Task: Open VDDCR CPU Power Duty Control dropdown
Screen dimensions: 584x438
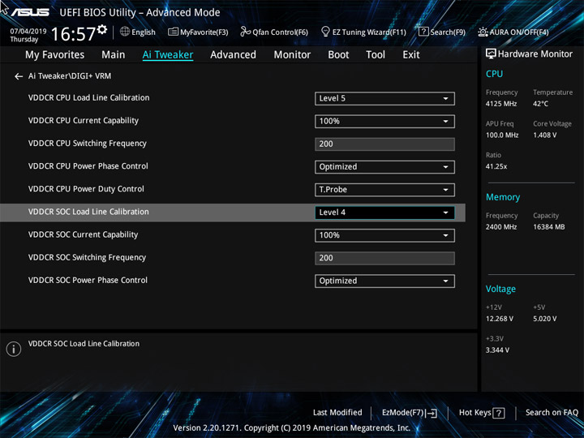Action: (x=384, y=190)
